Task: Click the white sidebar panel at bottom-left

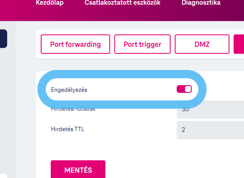Action: pyautogui.click(x=3, y=176)
